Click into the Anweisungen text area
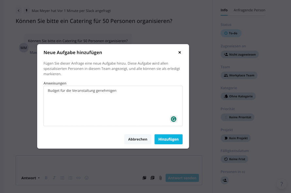 pyautogui.click(x=113, y=106)
